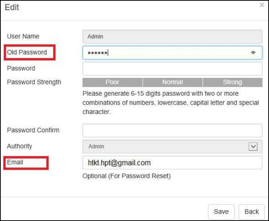Click the highlighted Email label
This screenshot has width=269, height=221.
pyautogui.click(x=15, y=162)
